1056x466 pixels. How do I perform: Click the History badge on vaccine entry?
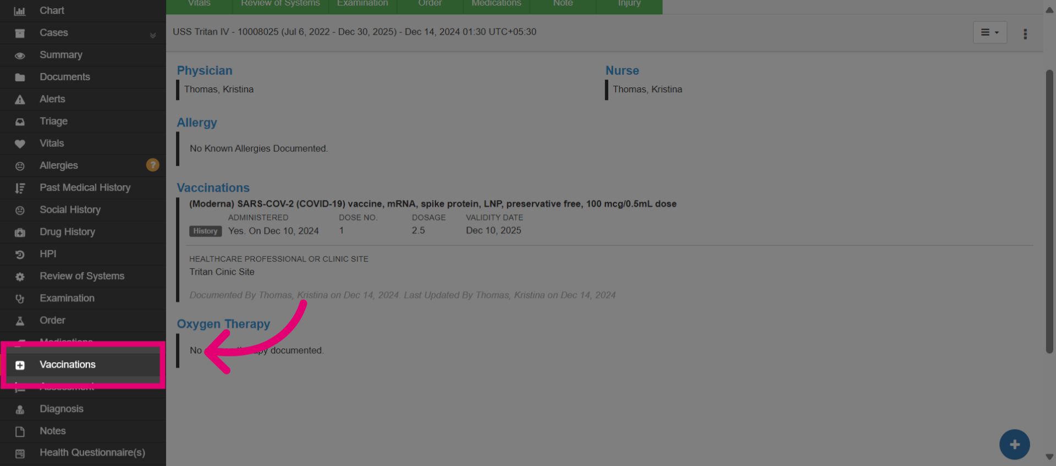(x=205, y=231)
